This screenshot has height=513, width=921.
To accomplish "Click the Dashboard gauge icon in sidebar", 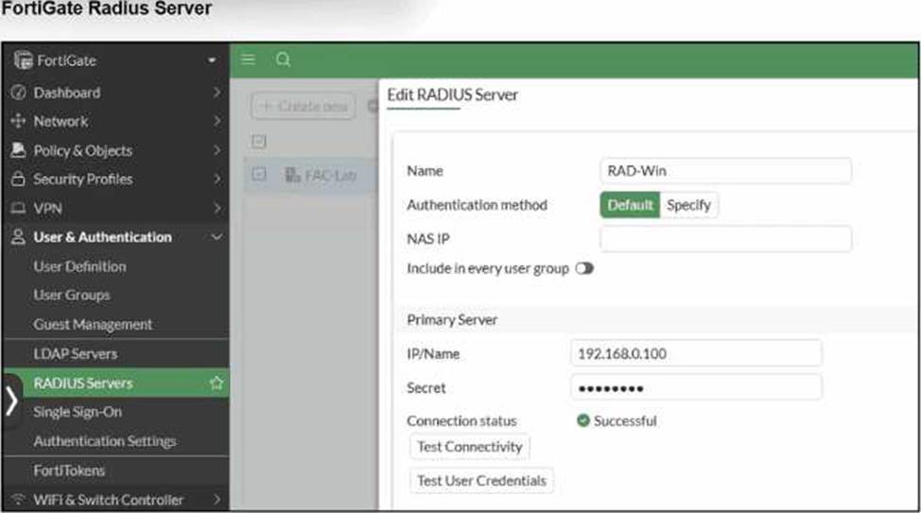I will pos(18,93).
